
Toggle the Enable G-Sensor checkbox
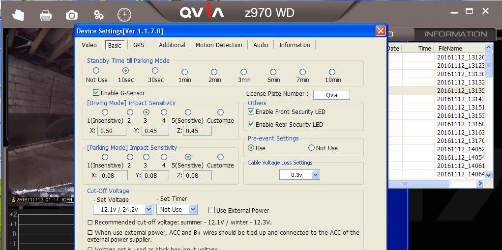[x=96, y=93]
